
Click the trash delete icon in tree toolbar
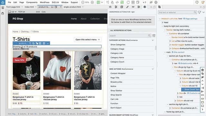(x=202, y=70)
